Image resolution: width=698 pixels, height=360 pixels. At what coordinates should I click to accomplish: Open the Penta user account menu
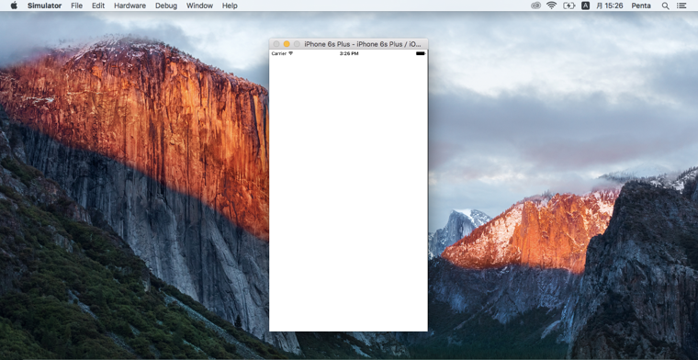641,6
